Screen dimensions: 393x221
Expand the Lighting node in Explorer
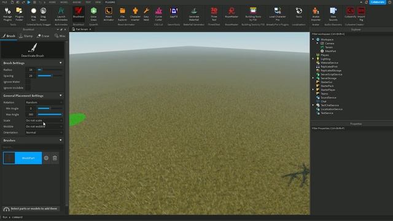pos(313,59)
